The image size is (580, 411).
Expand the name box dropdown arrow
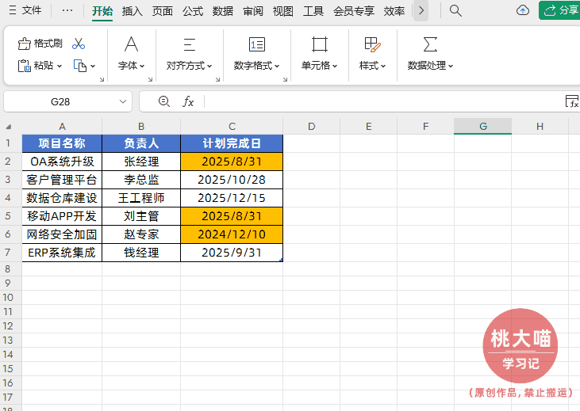tap(123, 101)
